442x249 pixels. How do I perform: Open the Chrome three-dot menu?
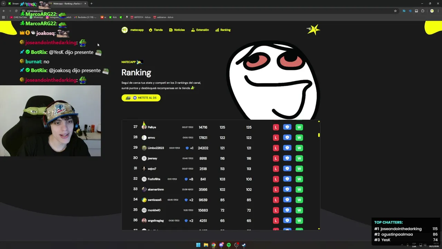438,11
